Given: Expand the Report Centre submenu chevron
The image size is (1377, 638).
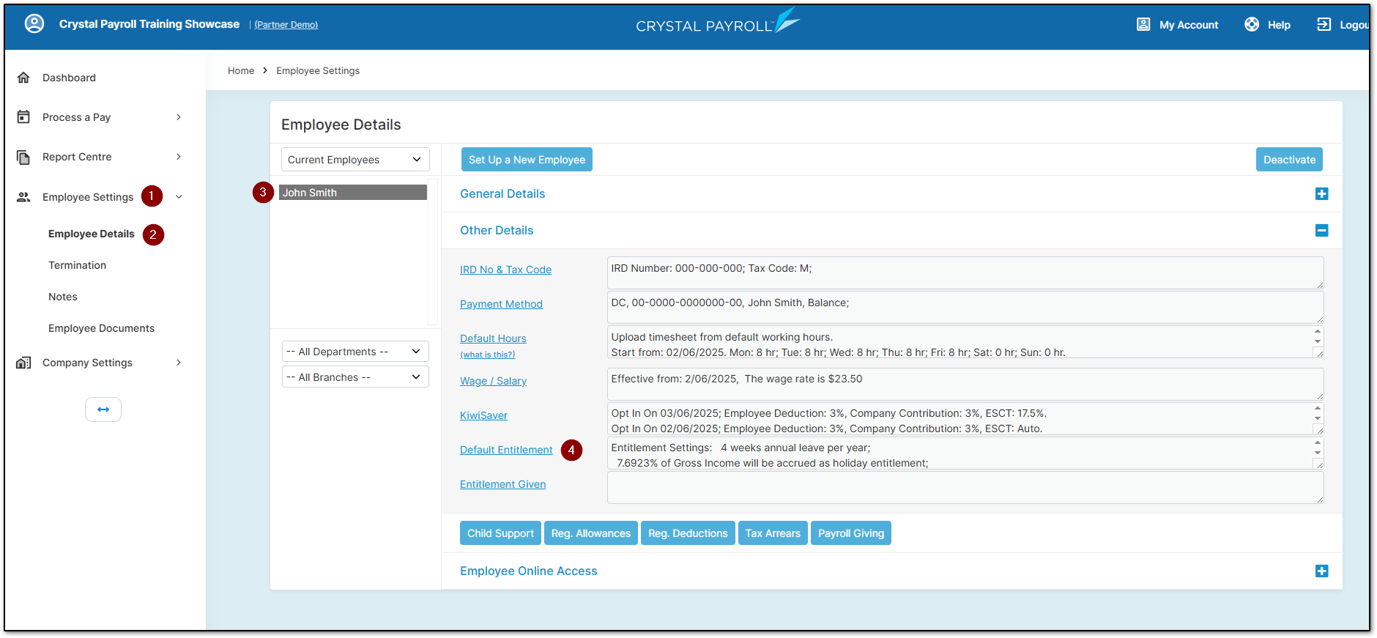Looking at the screenshot, I should tap(179, 157).
